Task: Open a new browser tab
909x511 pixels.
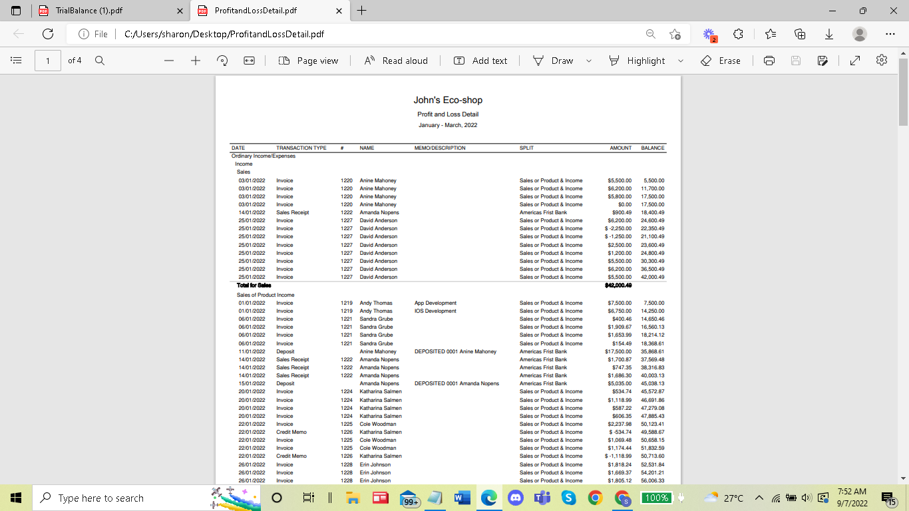Action: (362, 11)
